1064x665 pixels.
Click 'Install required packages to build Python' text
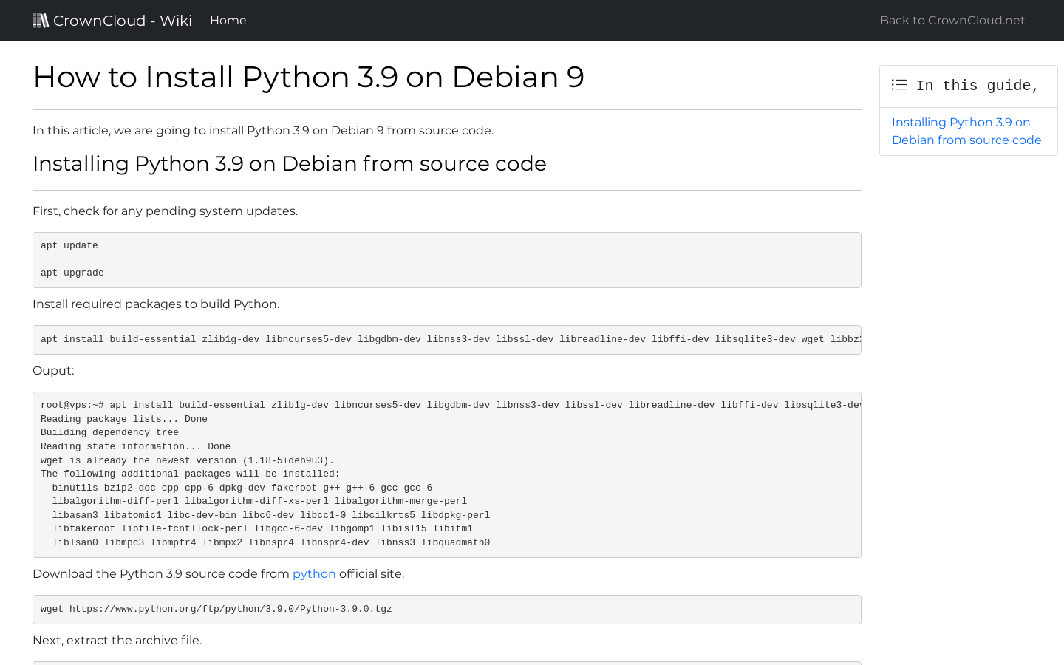click(x=156, y=304)
